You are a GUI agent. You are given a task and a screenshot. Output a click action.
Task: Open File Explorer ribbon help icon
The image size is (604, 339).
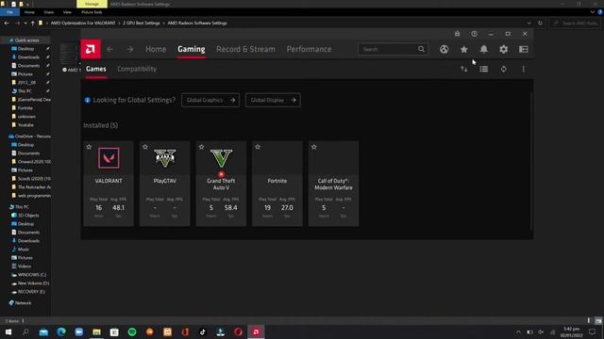600,12
